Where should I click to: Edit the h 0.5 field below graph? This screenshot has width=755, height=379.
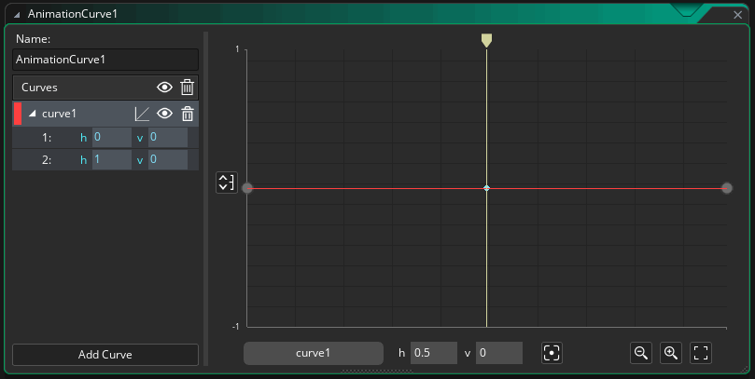tap(434, 353)
